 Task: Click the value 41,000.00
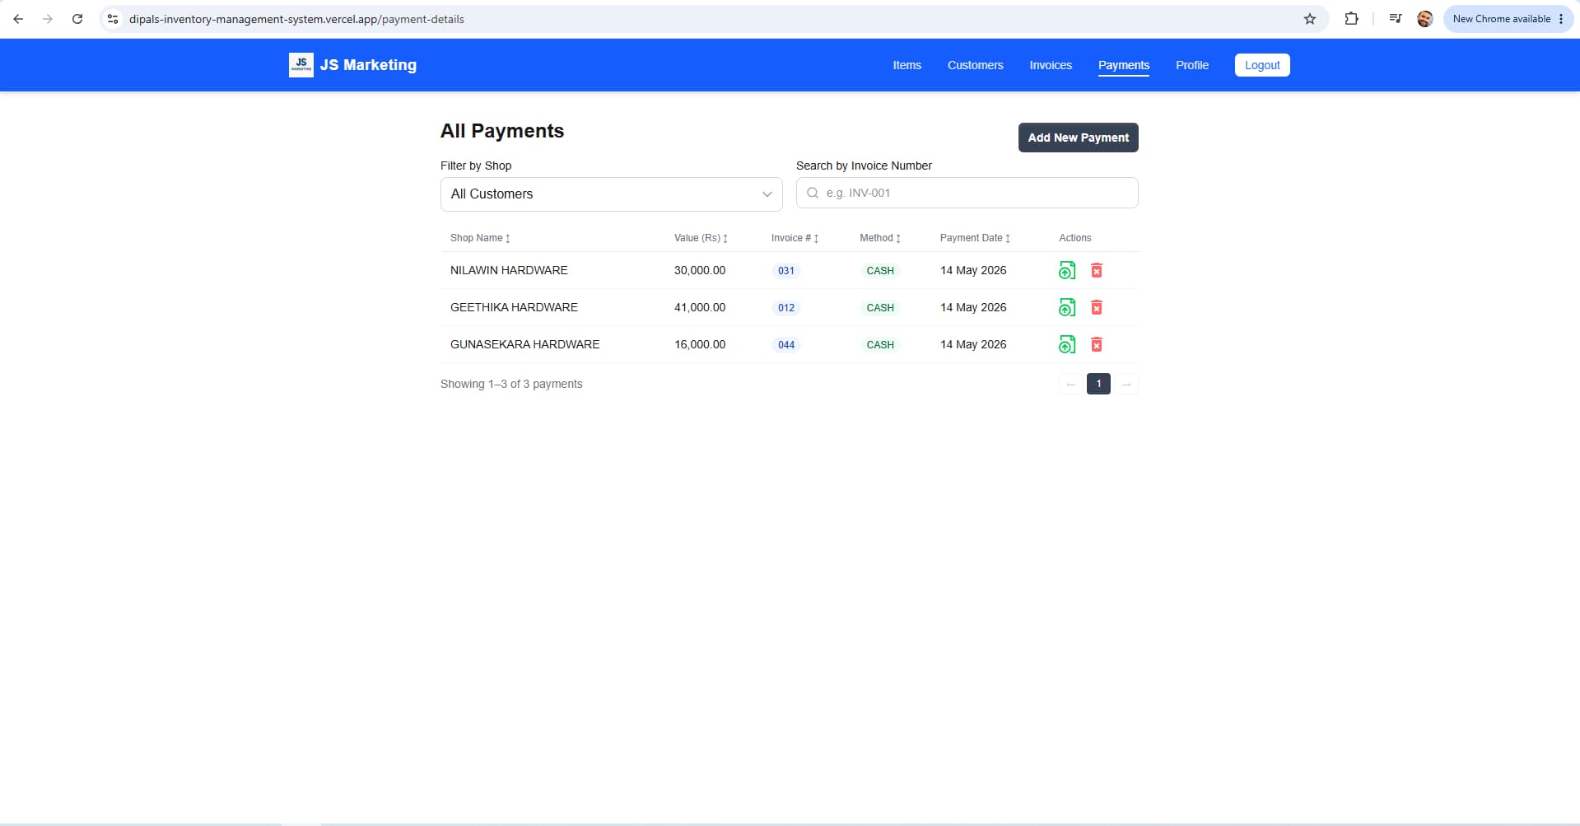click(x=700, y=307)
